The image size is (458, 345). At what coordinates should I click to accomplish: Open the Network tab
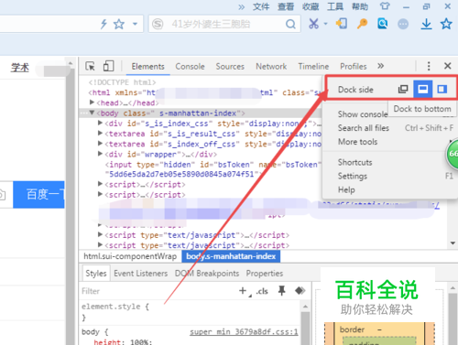pyautogui.click(x=271, y=66)
